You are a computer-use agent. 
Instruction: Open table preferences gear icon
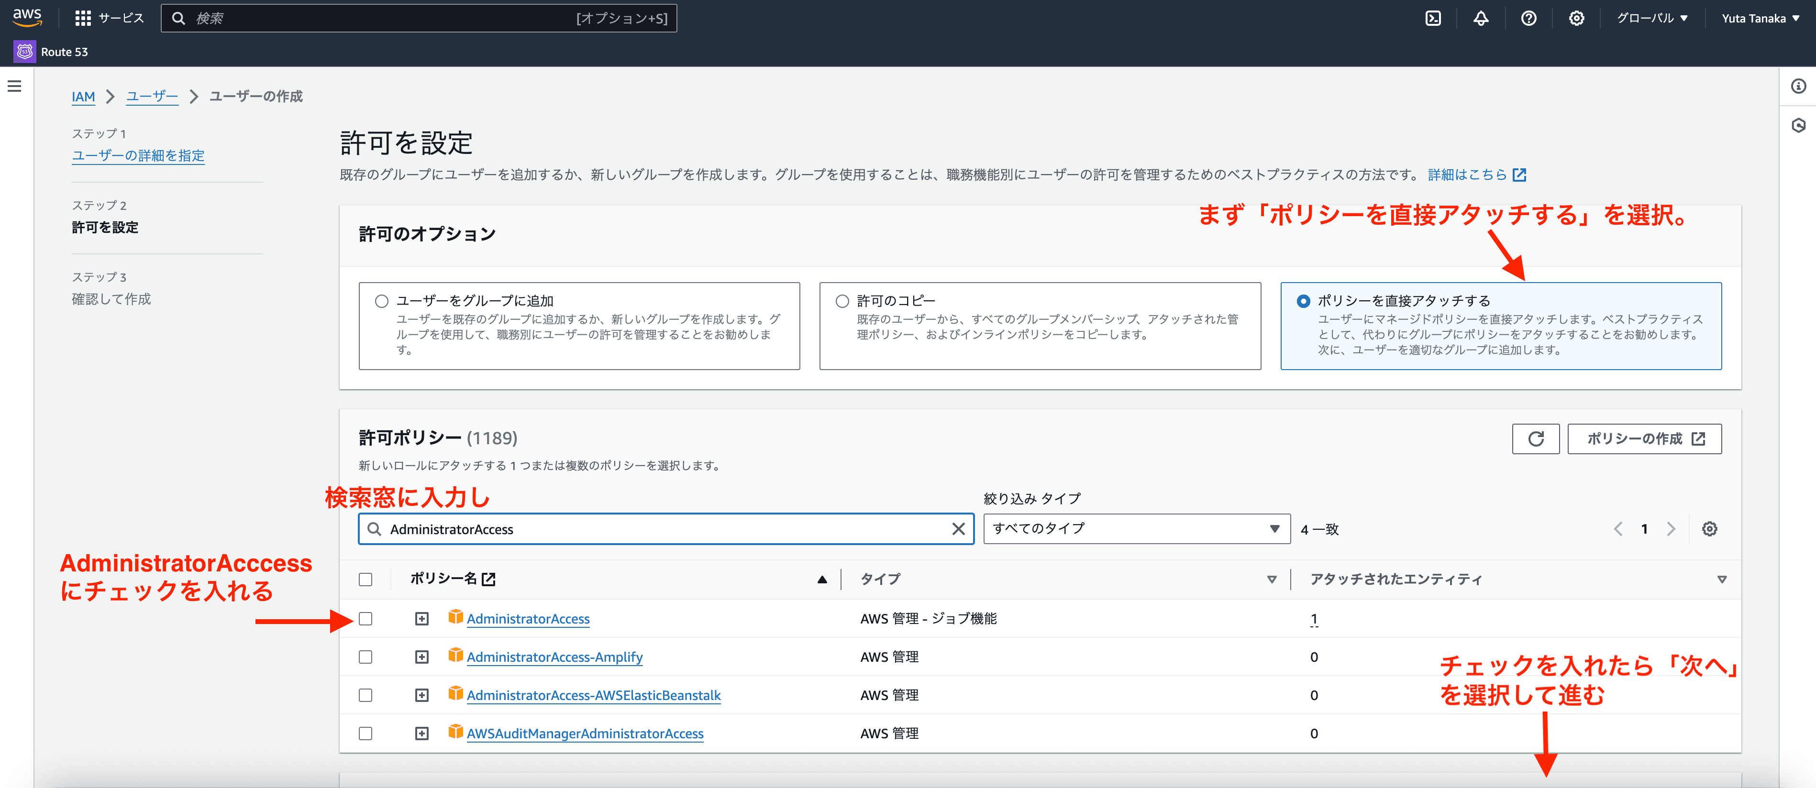pyautogui.click(x=1709, y=529)
